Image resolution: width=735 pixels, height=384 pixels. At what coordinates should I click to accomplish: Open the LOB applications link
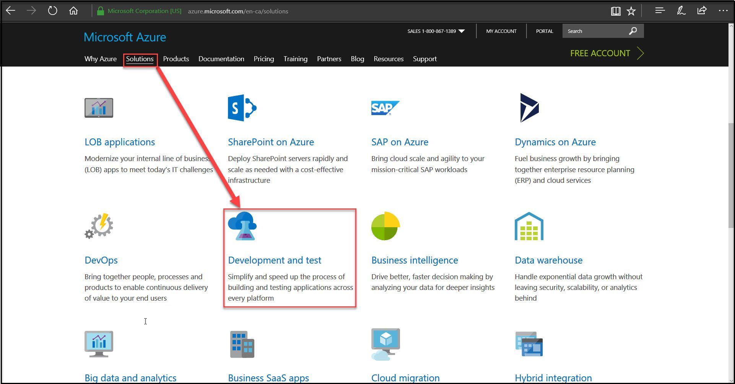119,142
